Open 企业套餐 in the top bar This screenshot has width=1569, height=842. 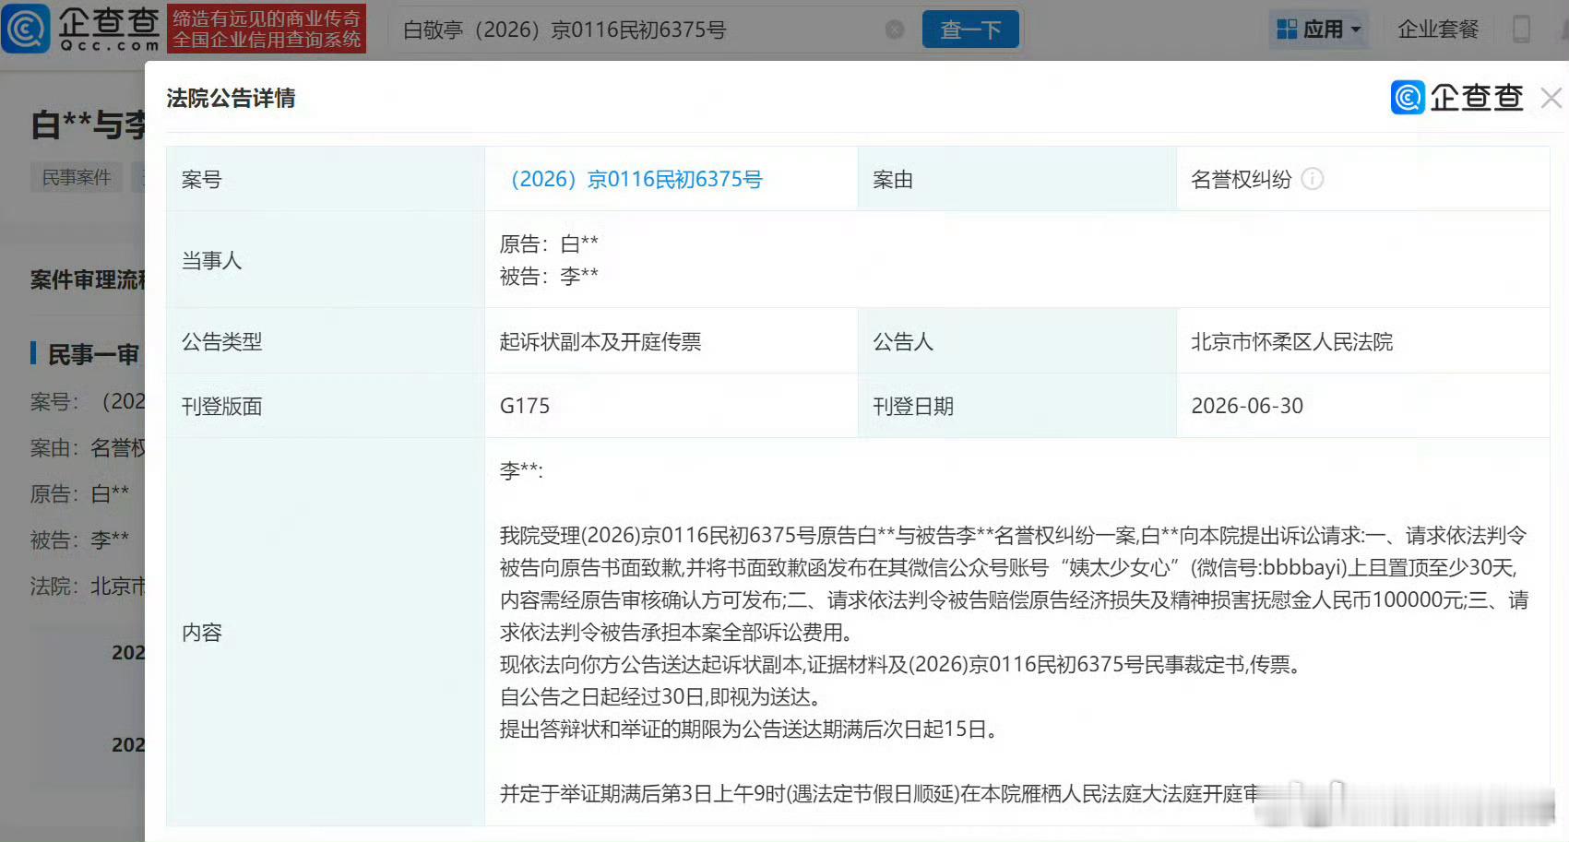click(x=1438, y=30)
